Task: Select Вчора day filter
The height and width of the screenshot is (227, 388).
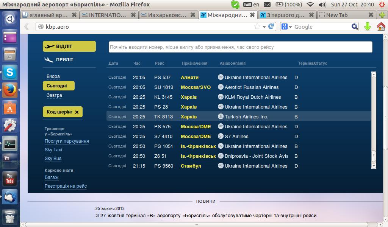Action: tap(53, 76)
